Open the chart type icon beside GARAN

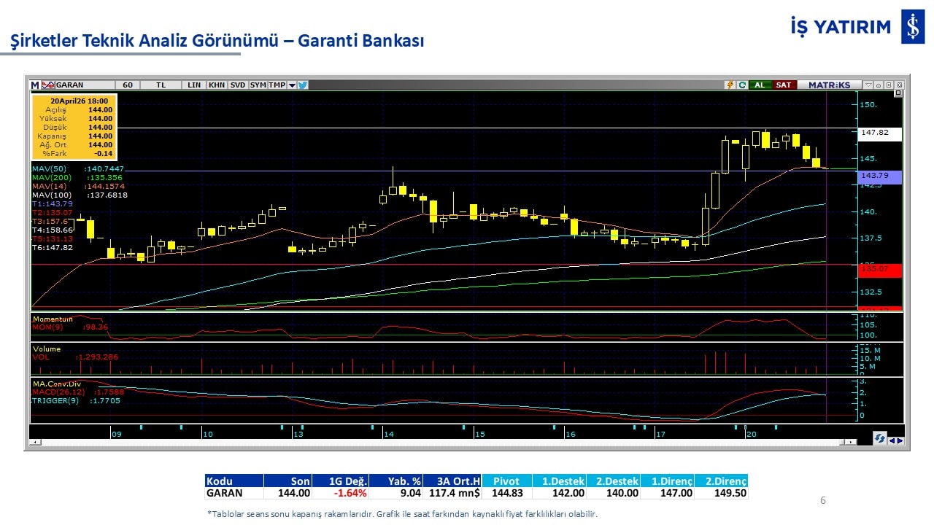[48, 85]
